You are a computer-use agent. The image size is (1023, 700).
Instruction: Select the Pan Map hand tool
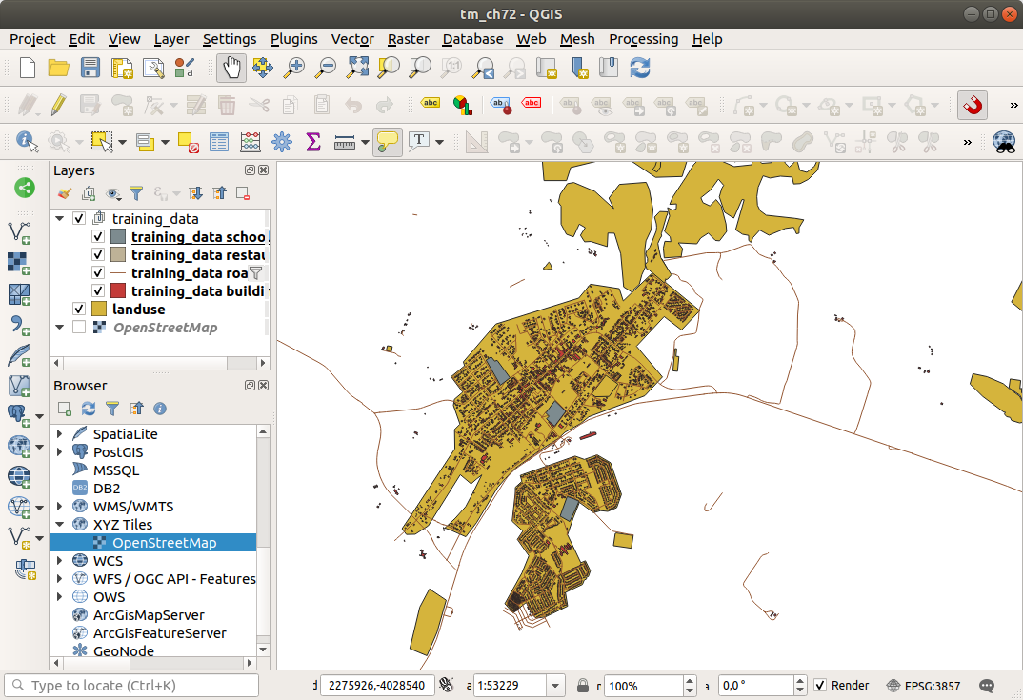tap(231, 68)
